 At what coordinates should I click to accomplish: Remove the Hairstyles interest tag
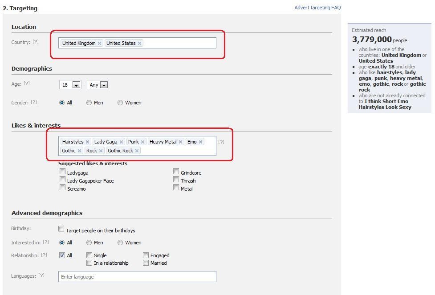pyautogui.click(x=87, y=142)
